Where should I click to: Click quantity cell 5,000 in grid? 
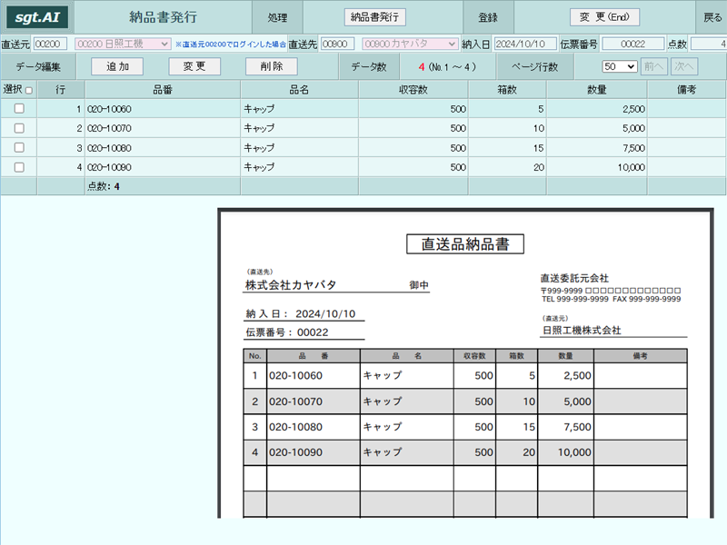pyautogui.click(x=597, y=128)
